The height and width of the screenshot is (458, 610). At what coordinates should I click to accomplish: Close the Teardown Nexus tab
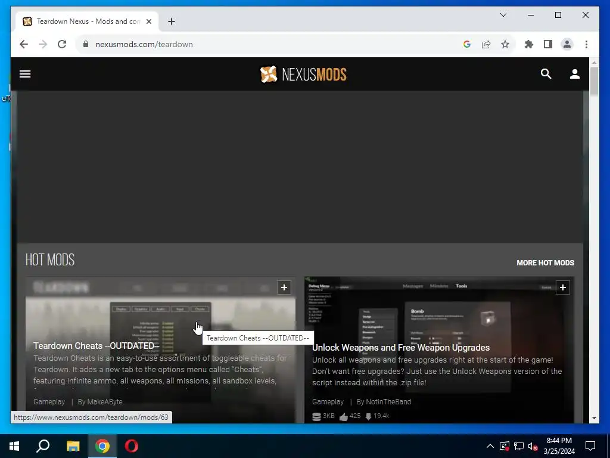(x=148, y=21)
